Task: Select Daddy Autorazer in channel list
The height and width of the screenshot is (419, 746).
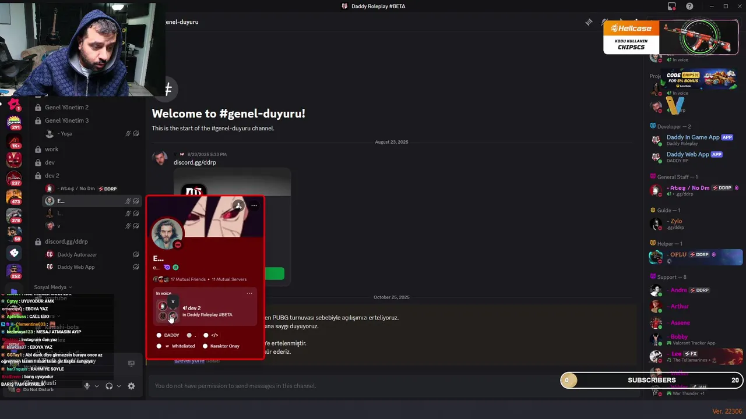Action: [x=92, y=254]
